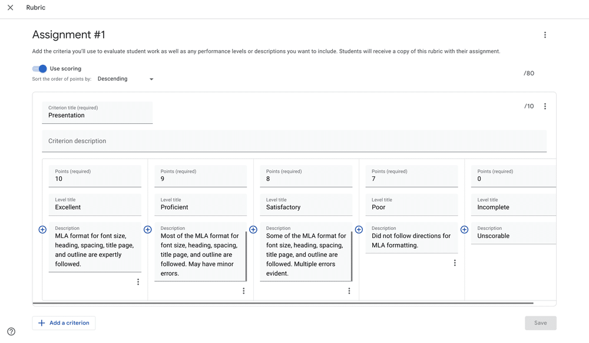Image resolution: width=589 pixels, height=343 pixels.
Task: Add level between Excellent and Proficient
Action: click(x=148, y=229)
